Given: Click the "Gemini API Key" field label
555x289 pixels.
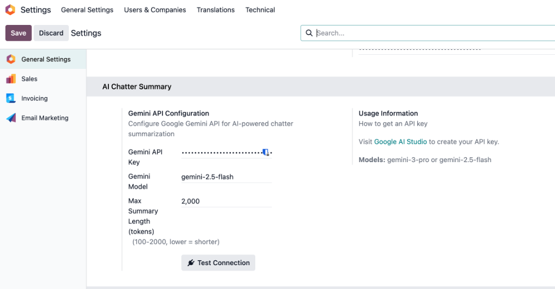Looking at the screenshot, I should [145, 157].
